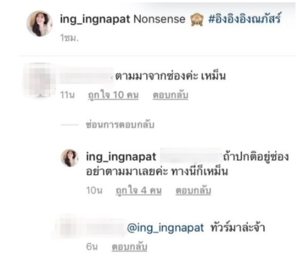Open the blurred username on the first comment
The image size is (308, 264).
coord(86,76)
